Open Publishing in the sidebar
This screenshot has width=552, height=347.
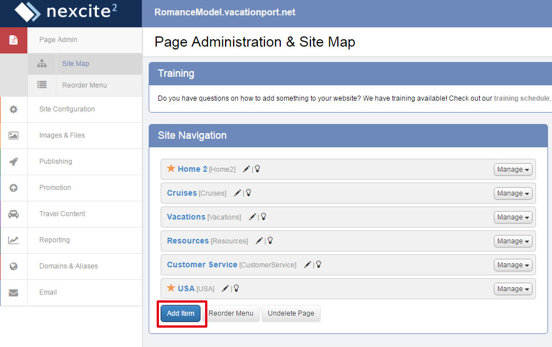pos(71,162)
